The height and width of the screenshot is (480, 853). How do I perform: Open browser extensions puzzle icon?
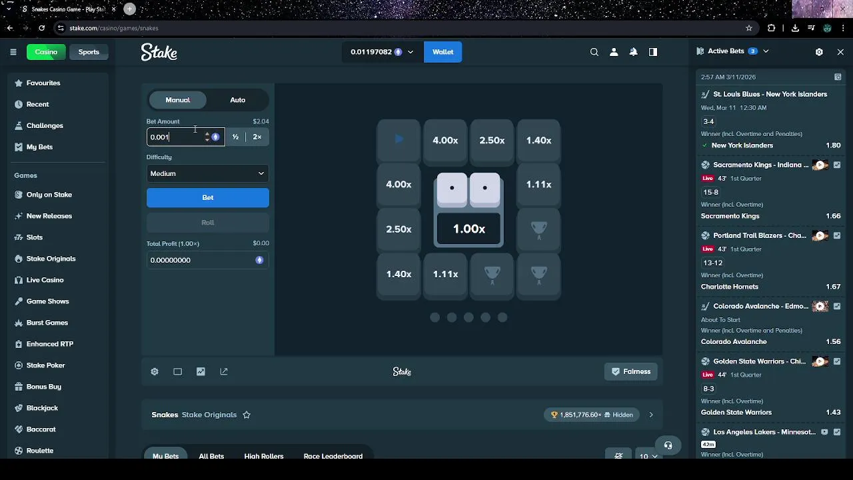(x=772, y=28)
